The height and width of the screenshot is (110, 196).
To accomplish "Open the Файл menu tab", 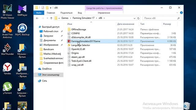I will [x=39, y=13].
